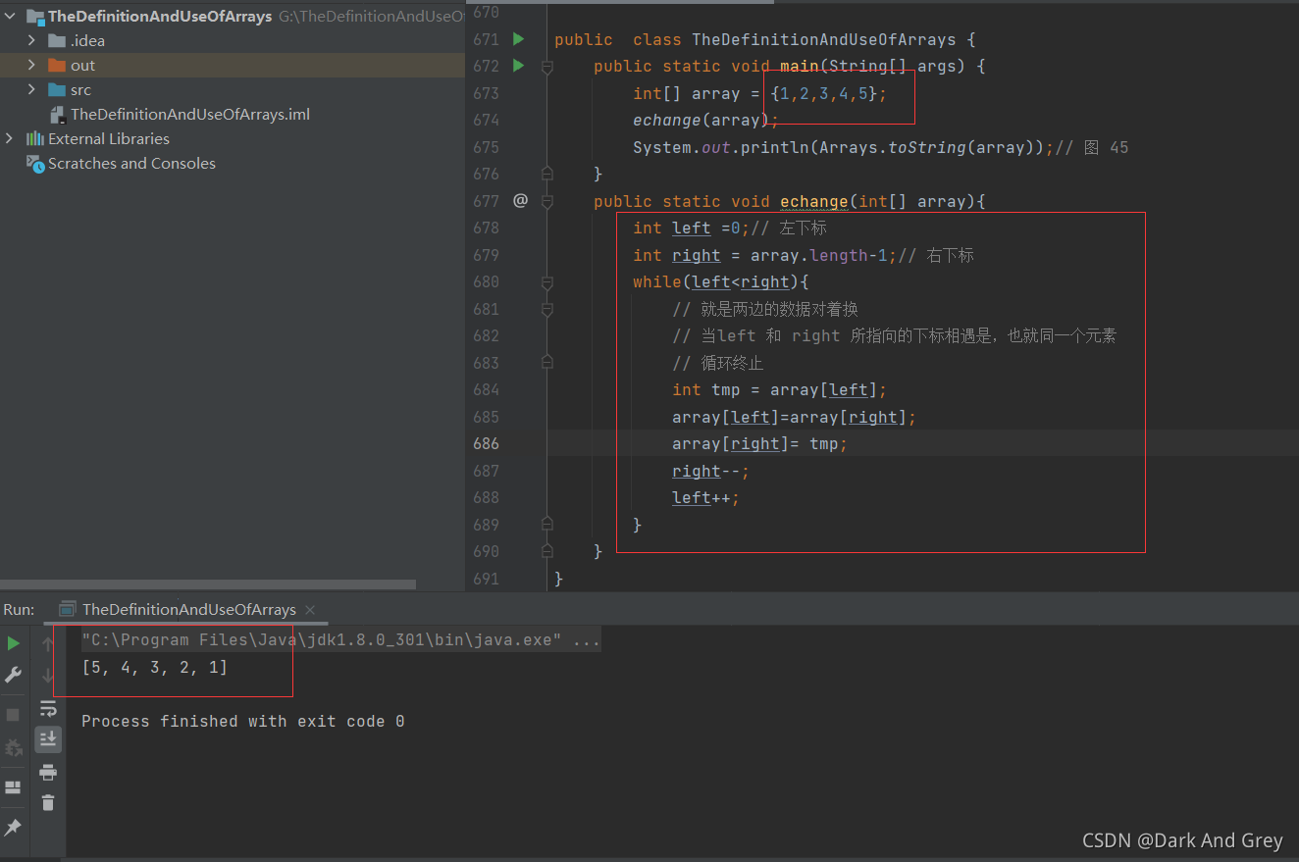
Task: Select the .idea folder row
Action: pyautogui.click(x=233, y=41)
